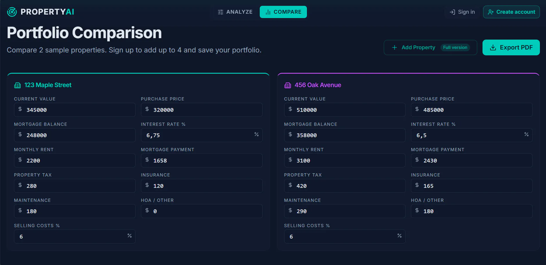Screen dimensions: 546x265
Task: Click dollar icon in Maple monthly rent
Action: [x=20, y=160]
